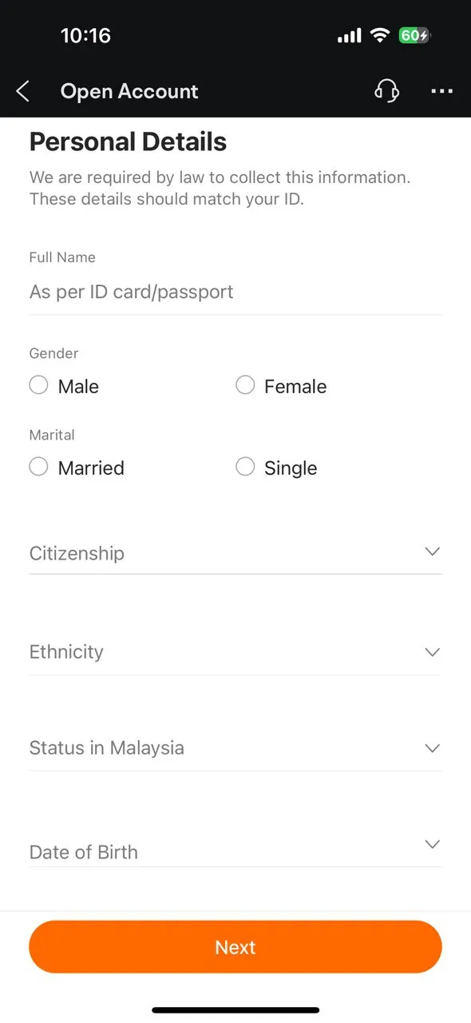The width and height of the screenshot is (471, 1023).
Task: Tap the Wi-Fi status icon
Action: click(x=380, y=35)
